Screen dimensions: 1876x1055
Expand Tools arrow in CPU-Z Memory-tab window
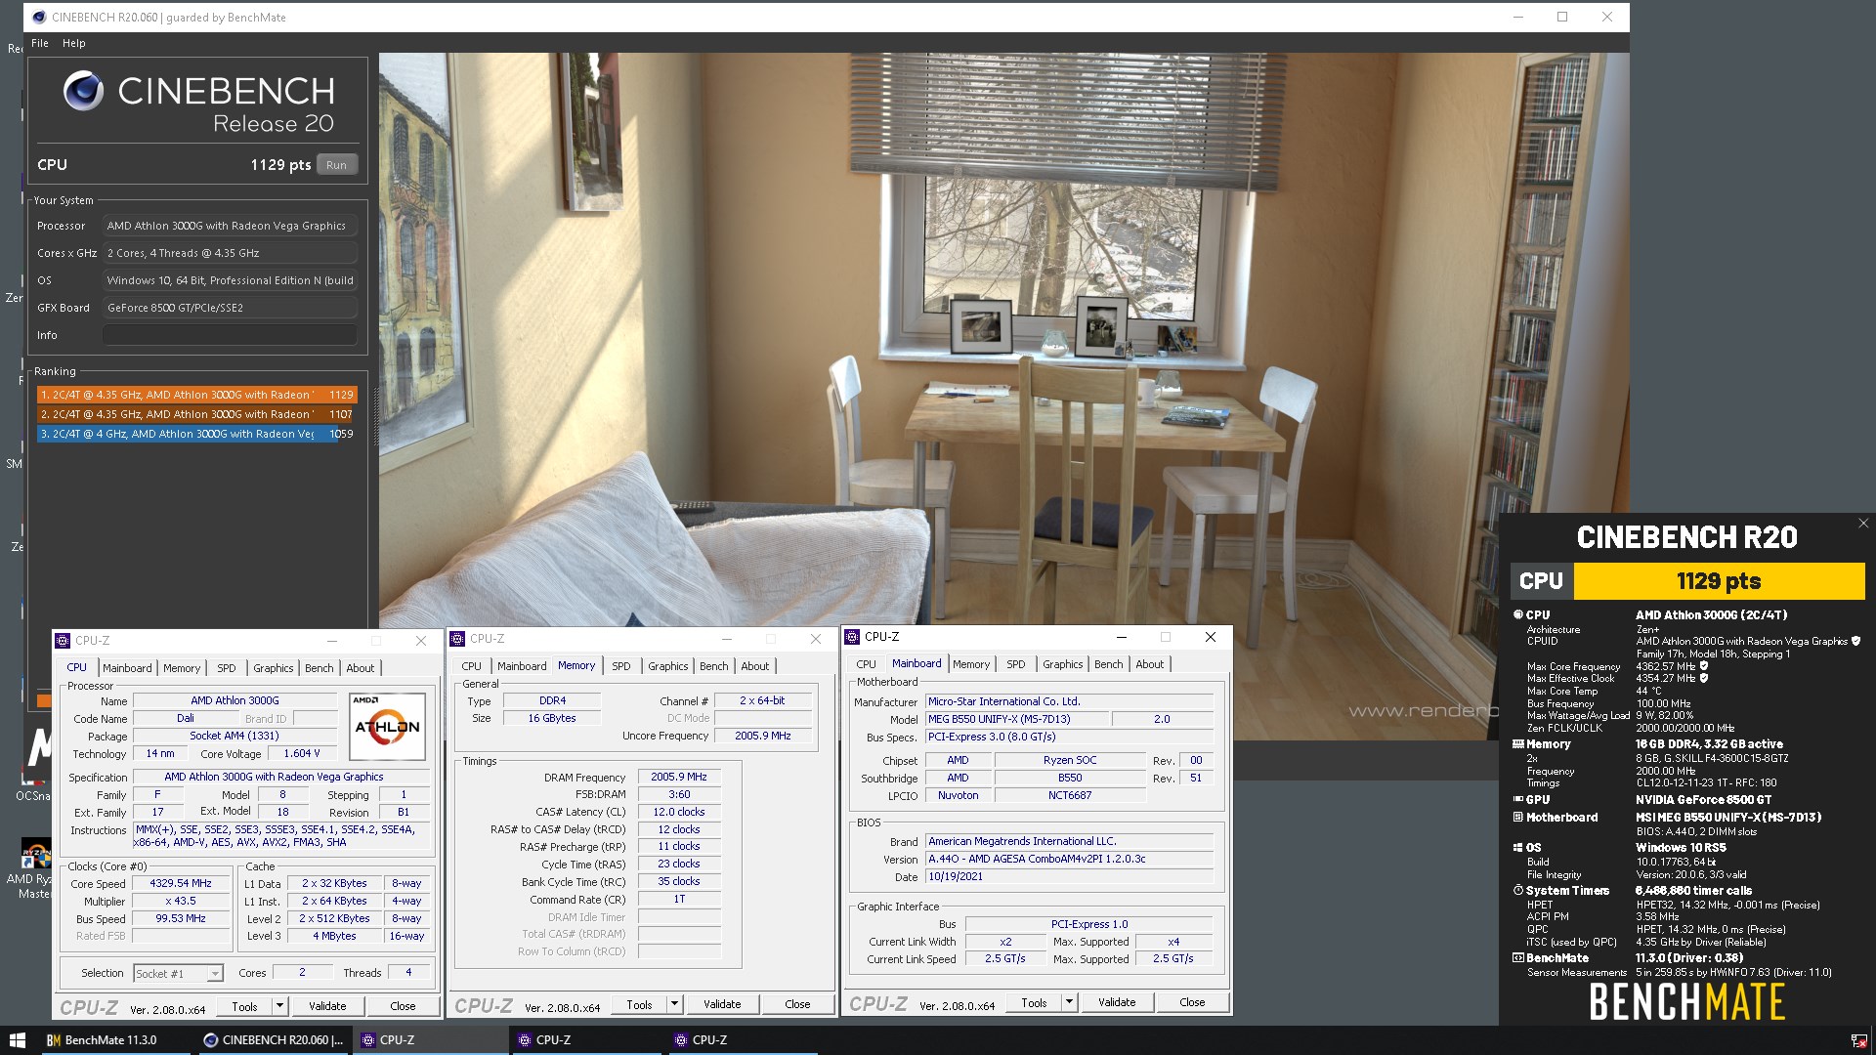674,1004
